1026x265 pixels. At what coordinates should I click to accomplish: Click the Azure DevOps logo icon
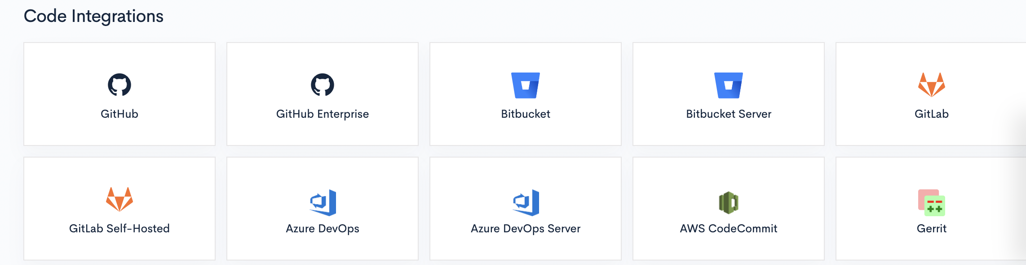323,202
